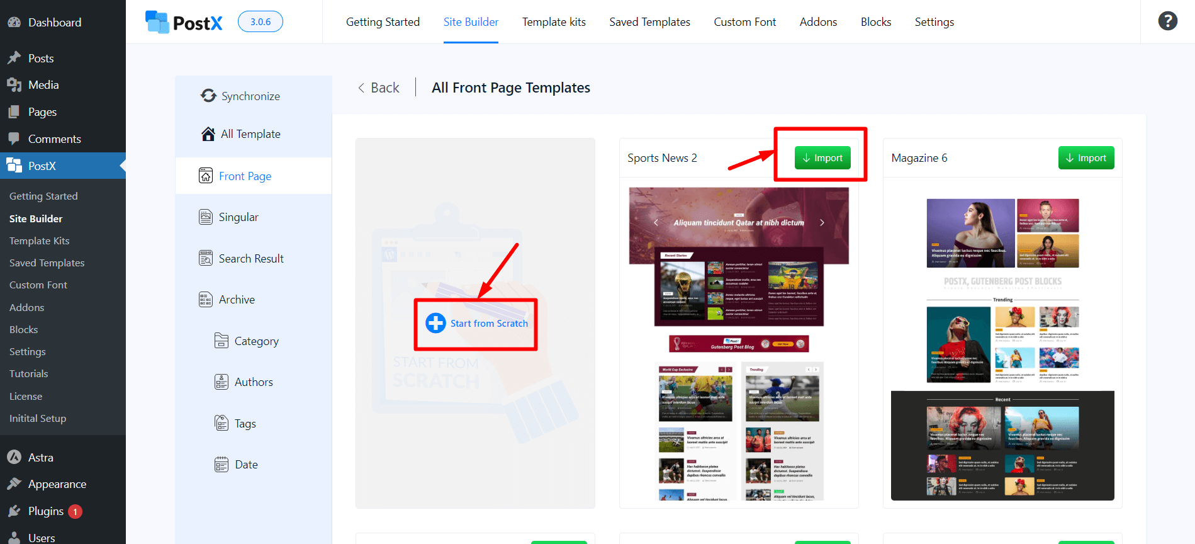Click the Front Page icon in sidebar
This screenshot has width=1195, height=544.
tap(206, 176)
